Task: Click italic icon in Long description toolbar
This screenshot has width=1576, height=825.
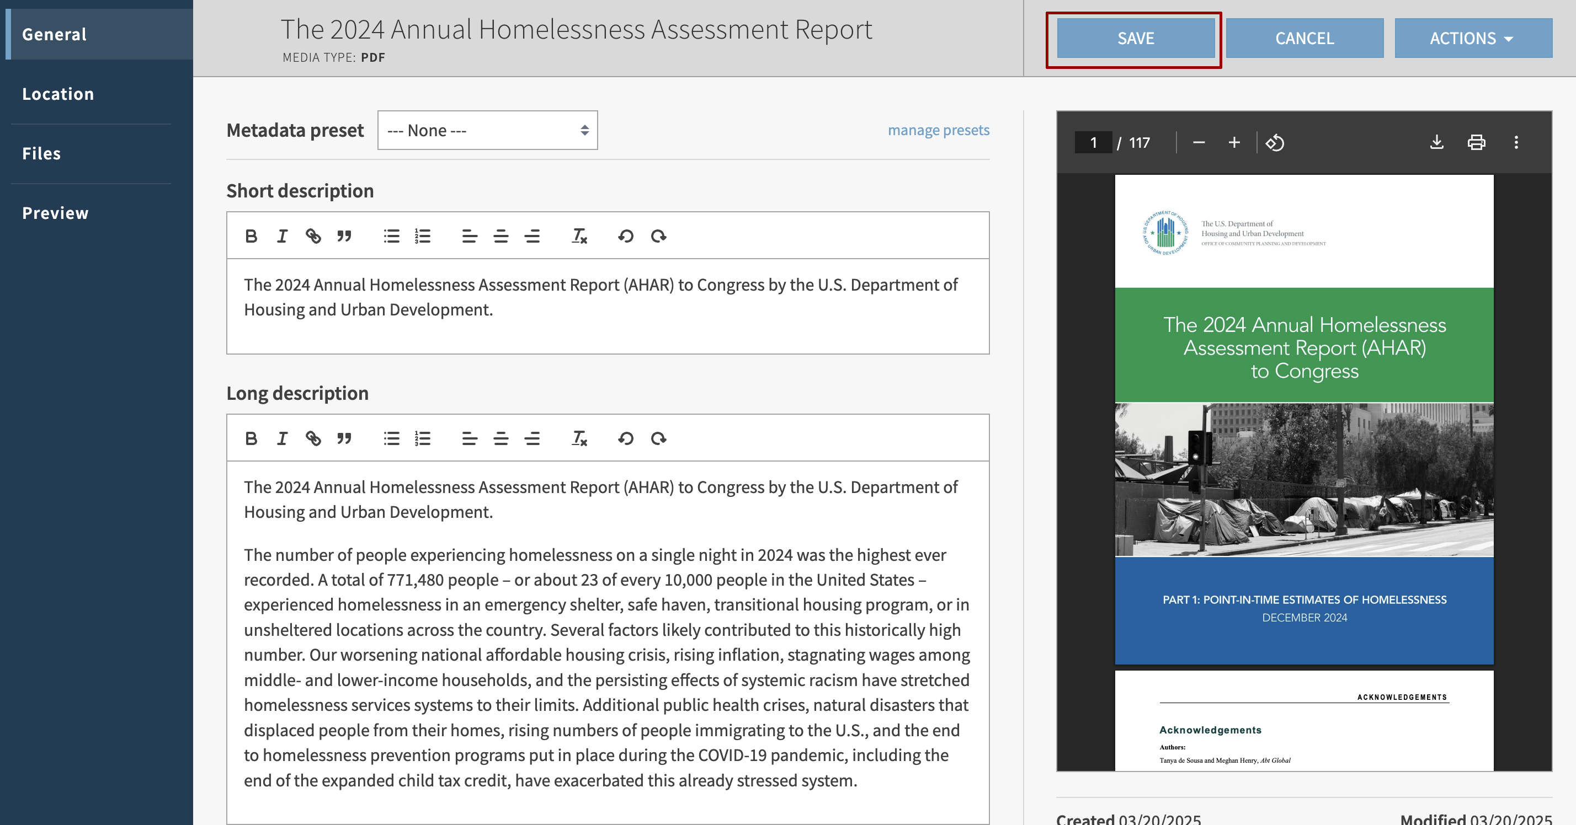Action: tap(282, 438)
